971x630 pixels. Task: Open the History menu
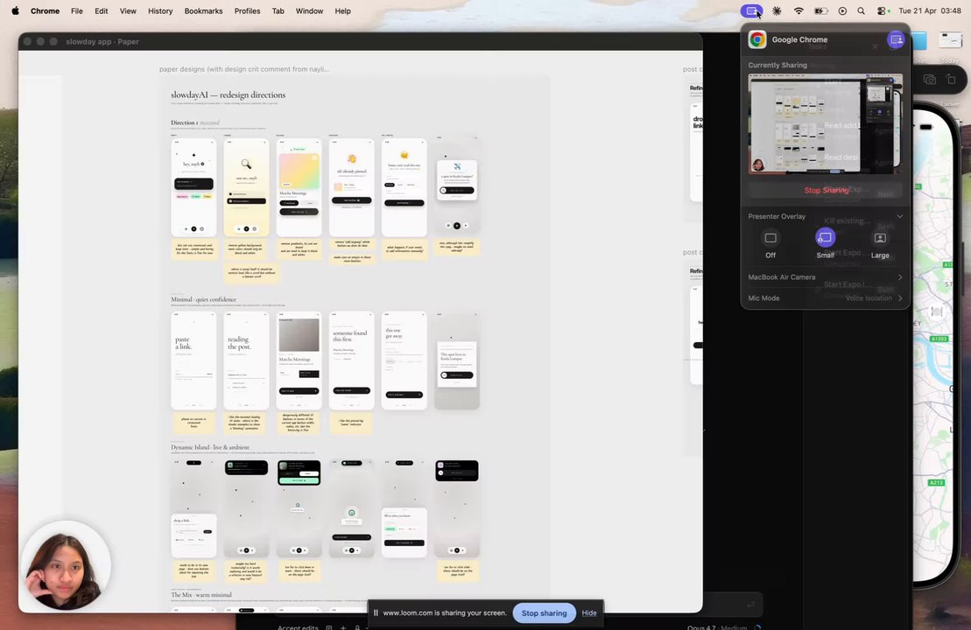[x=160, y=11]
